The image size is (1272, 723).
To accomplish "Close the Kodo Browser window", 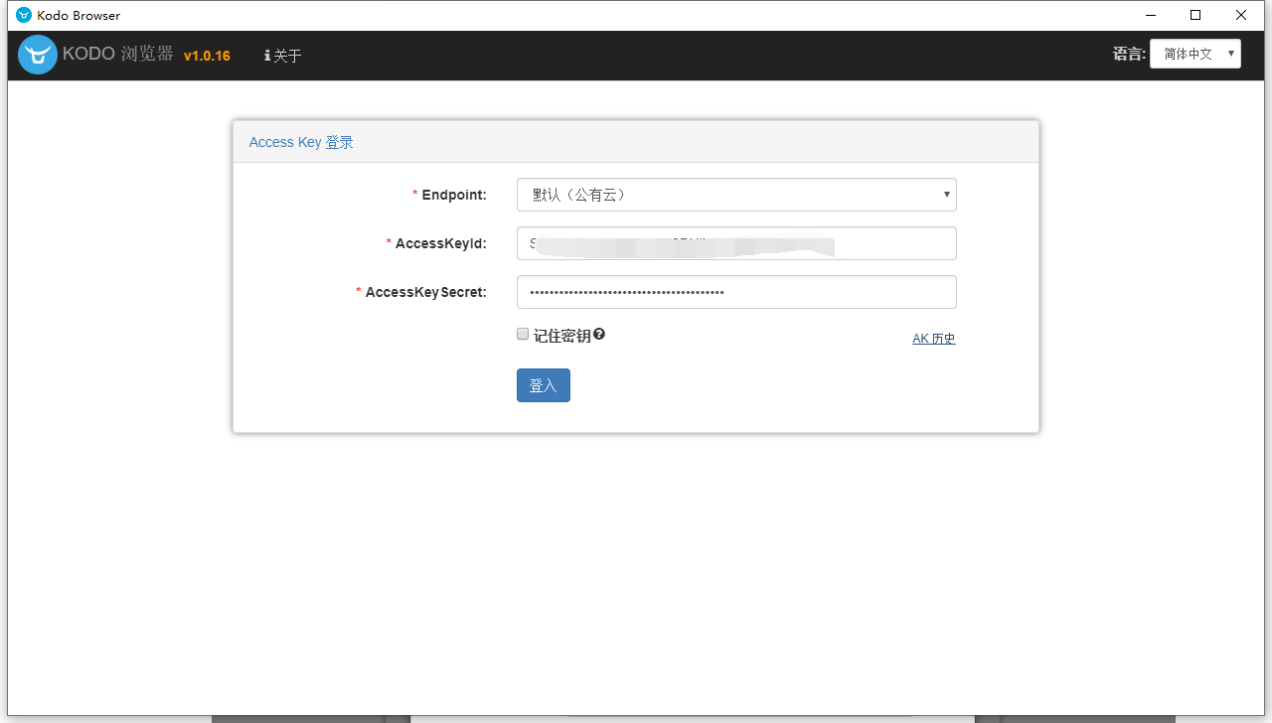I will coord(1241,15).
